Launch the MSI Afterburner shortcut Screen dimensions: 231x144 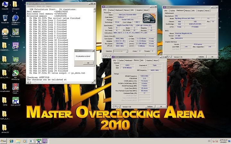[x=15, y=73]
